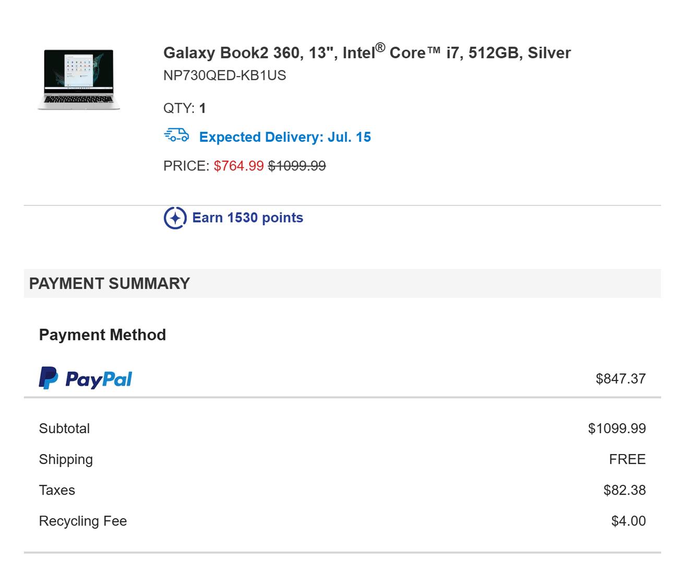Click the Recycling Fee label
The width and height of the screenshot is (682, 563).
[82, 521]
